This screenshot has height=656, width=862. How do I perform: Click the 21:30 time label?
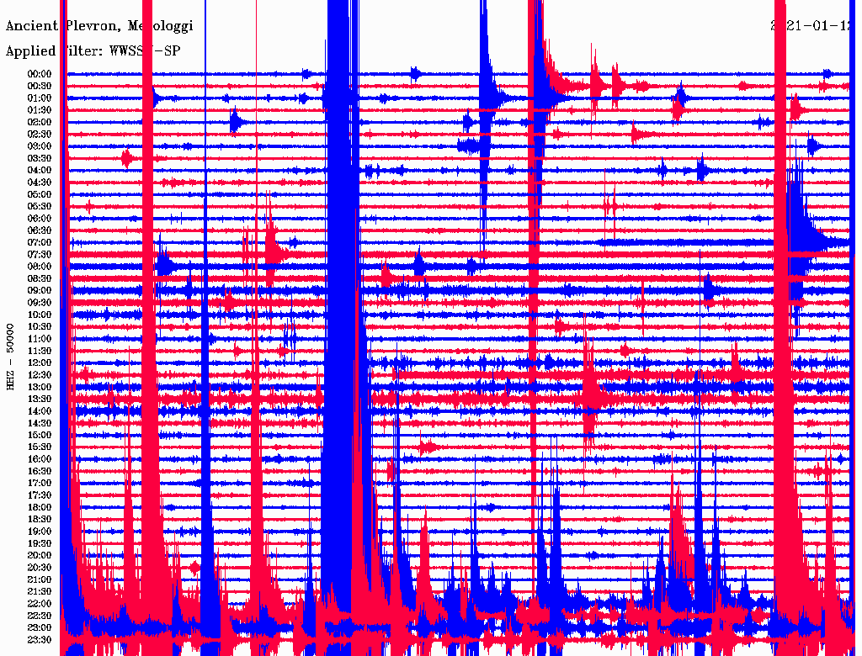pos(40,592)
